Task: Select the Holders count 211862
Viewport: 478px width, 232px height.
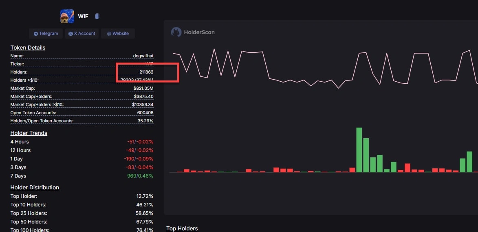Action: tap(146, 72)
